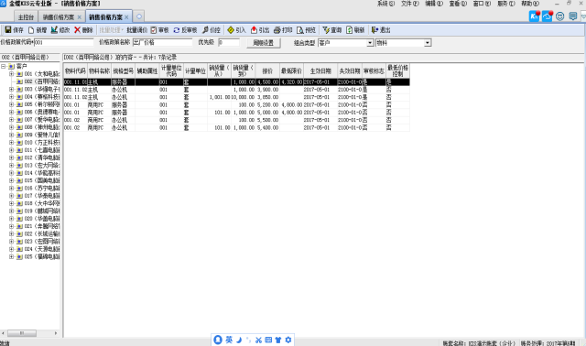
Task: Click the 删除 red X delete icon
Action: point(77,30)
